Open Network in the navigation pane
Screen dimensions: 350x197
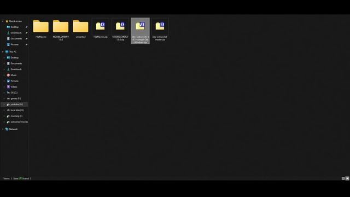coord(11,129)
